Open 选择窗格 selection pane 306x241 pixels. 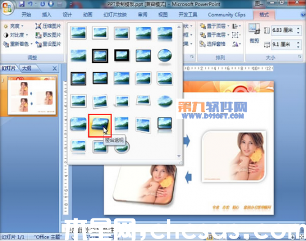tap(212, 44)
